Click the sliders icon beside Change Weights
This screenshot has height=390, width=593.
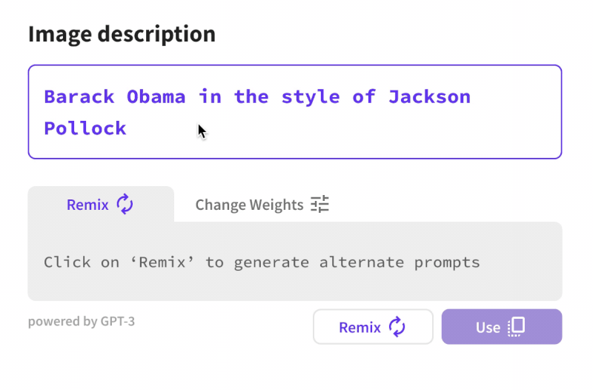click(319, 205)
